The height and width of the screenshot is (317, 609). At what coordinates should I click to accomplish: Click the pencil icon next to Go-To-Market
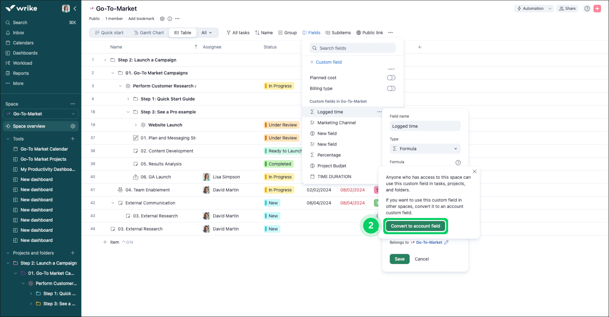point(446,242)
